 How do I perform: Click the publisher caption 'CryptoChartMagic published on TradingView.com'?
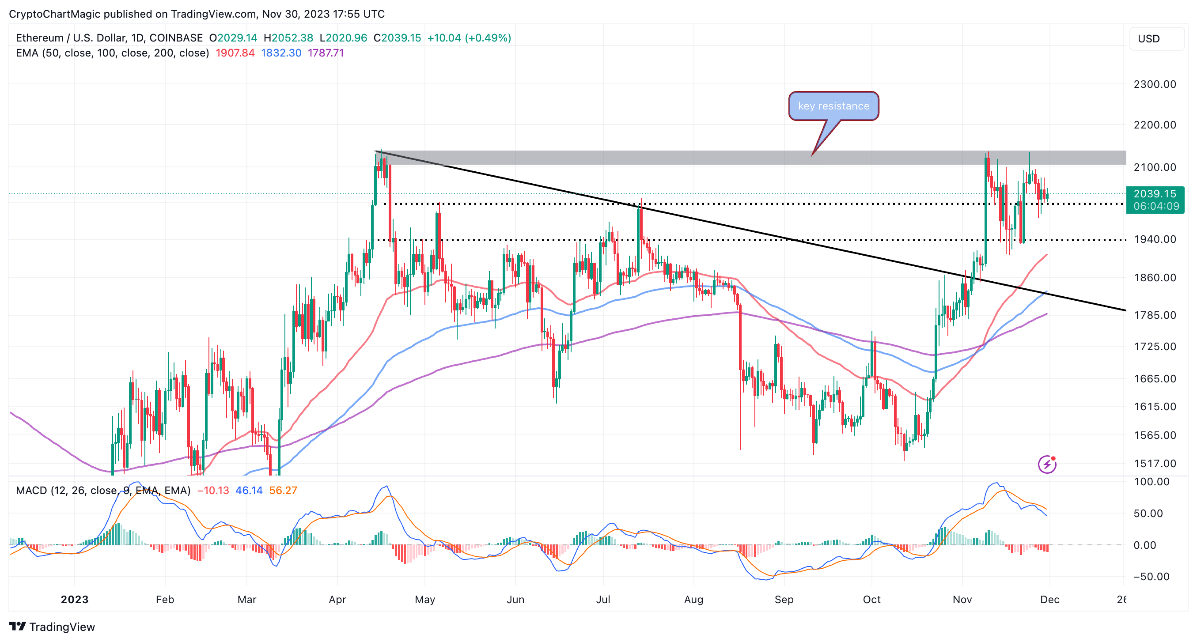[x=133, y=14]
